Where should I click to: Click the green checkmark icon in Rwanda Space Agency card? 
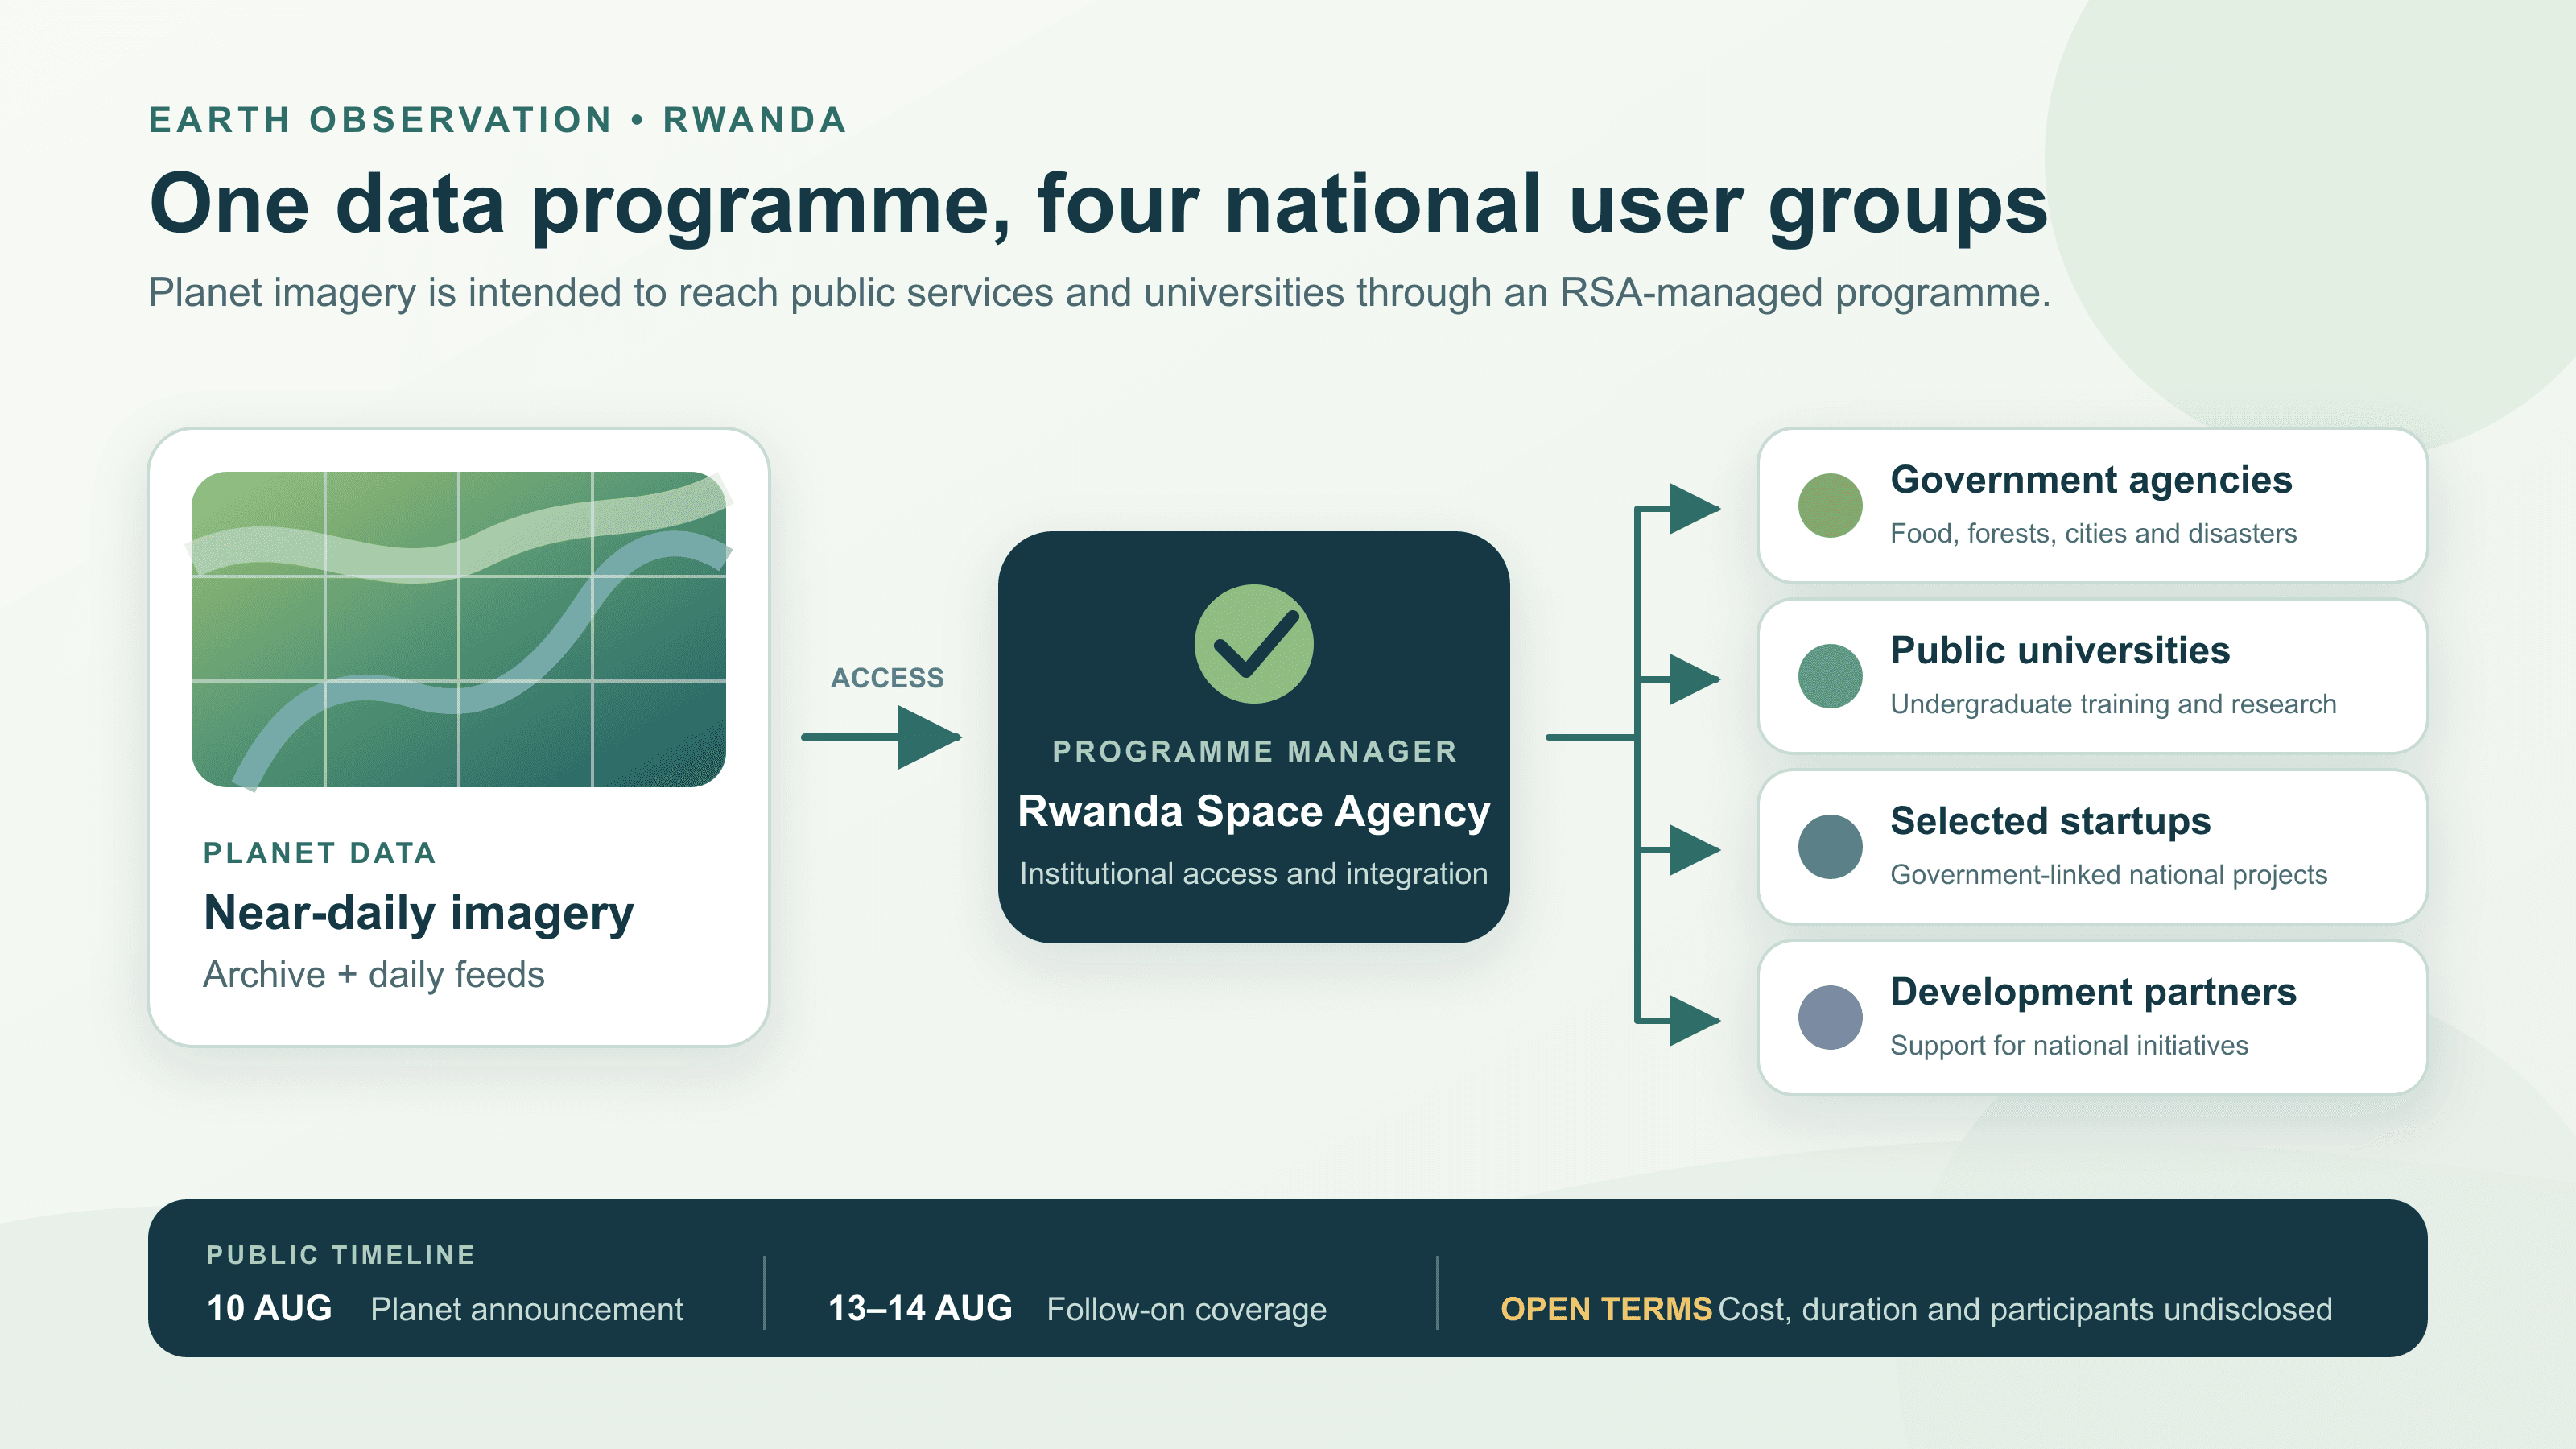[1253, 644]
